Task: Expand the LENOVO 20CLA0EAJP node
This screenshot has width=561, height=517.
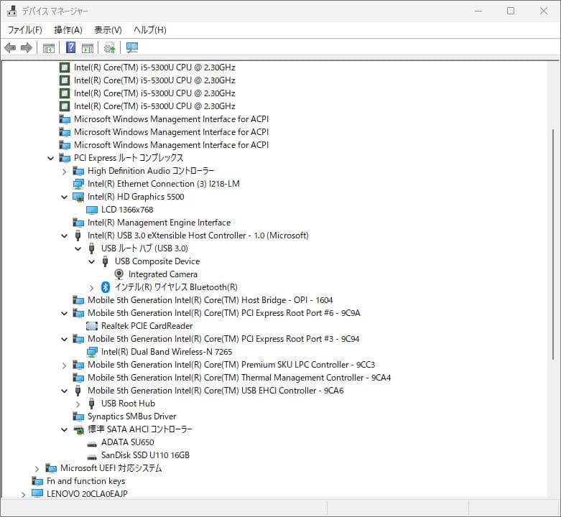Action: (x=23, y=495)
